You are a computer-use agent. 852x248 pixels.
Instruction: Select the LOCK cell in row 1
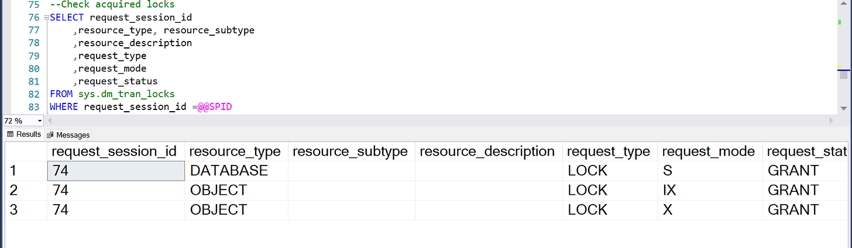tap(610, 171)
